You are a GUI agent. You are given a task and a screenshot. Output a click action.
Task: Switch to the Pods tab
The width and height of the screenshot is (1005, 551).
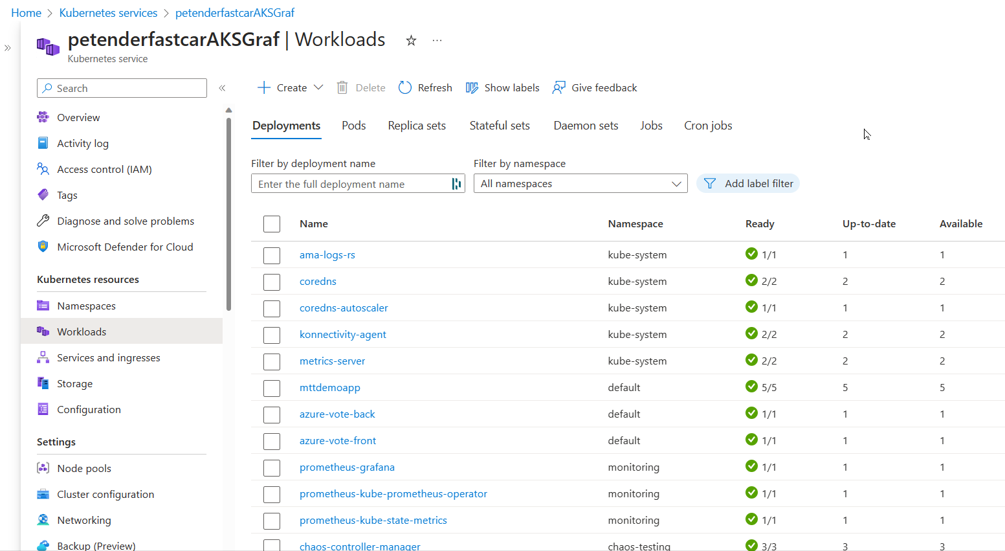click(x=353, y=125)
